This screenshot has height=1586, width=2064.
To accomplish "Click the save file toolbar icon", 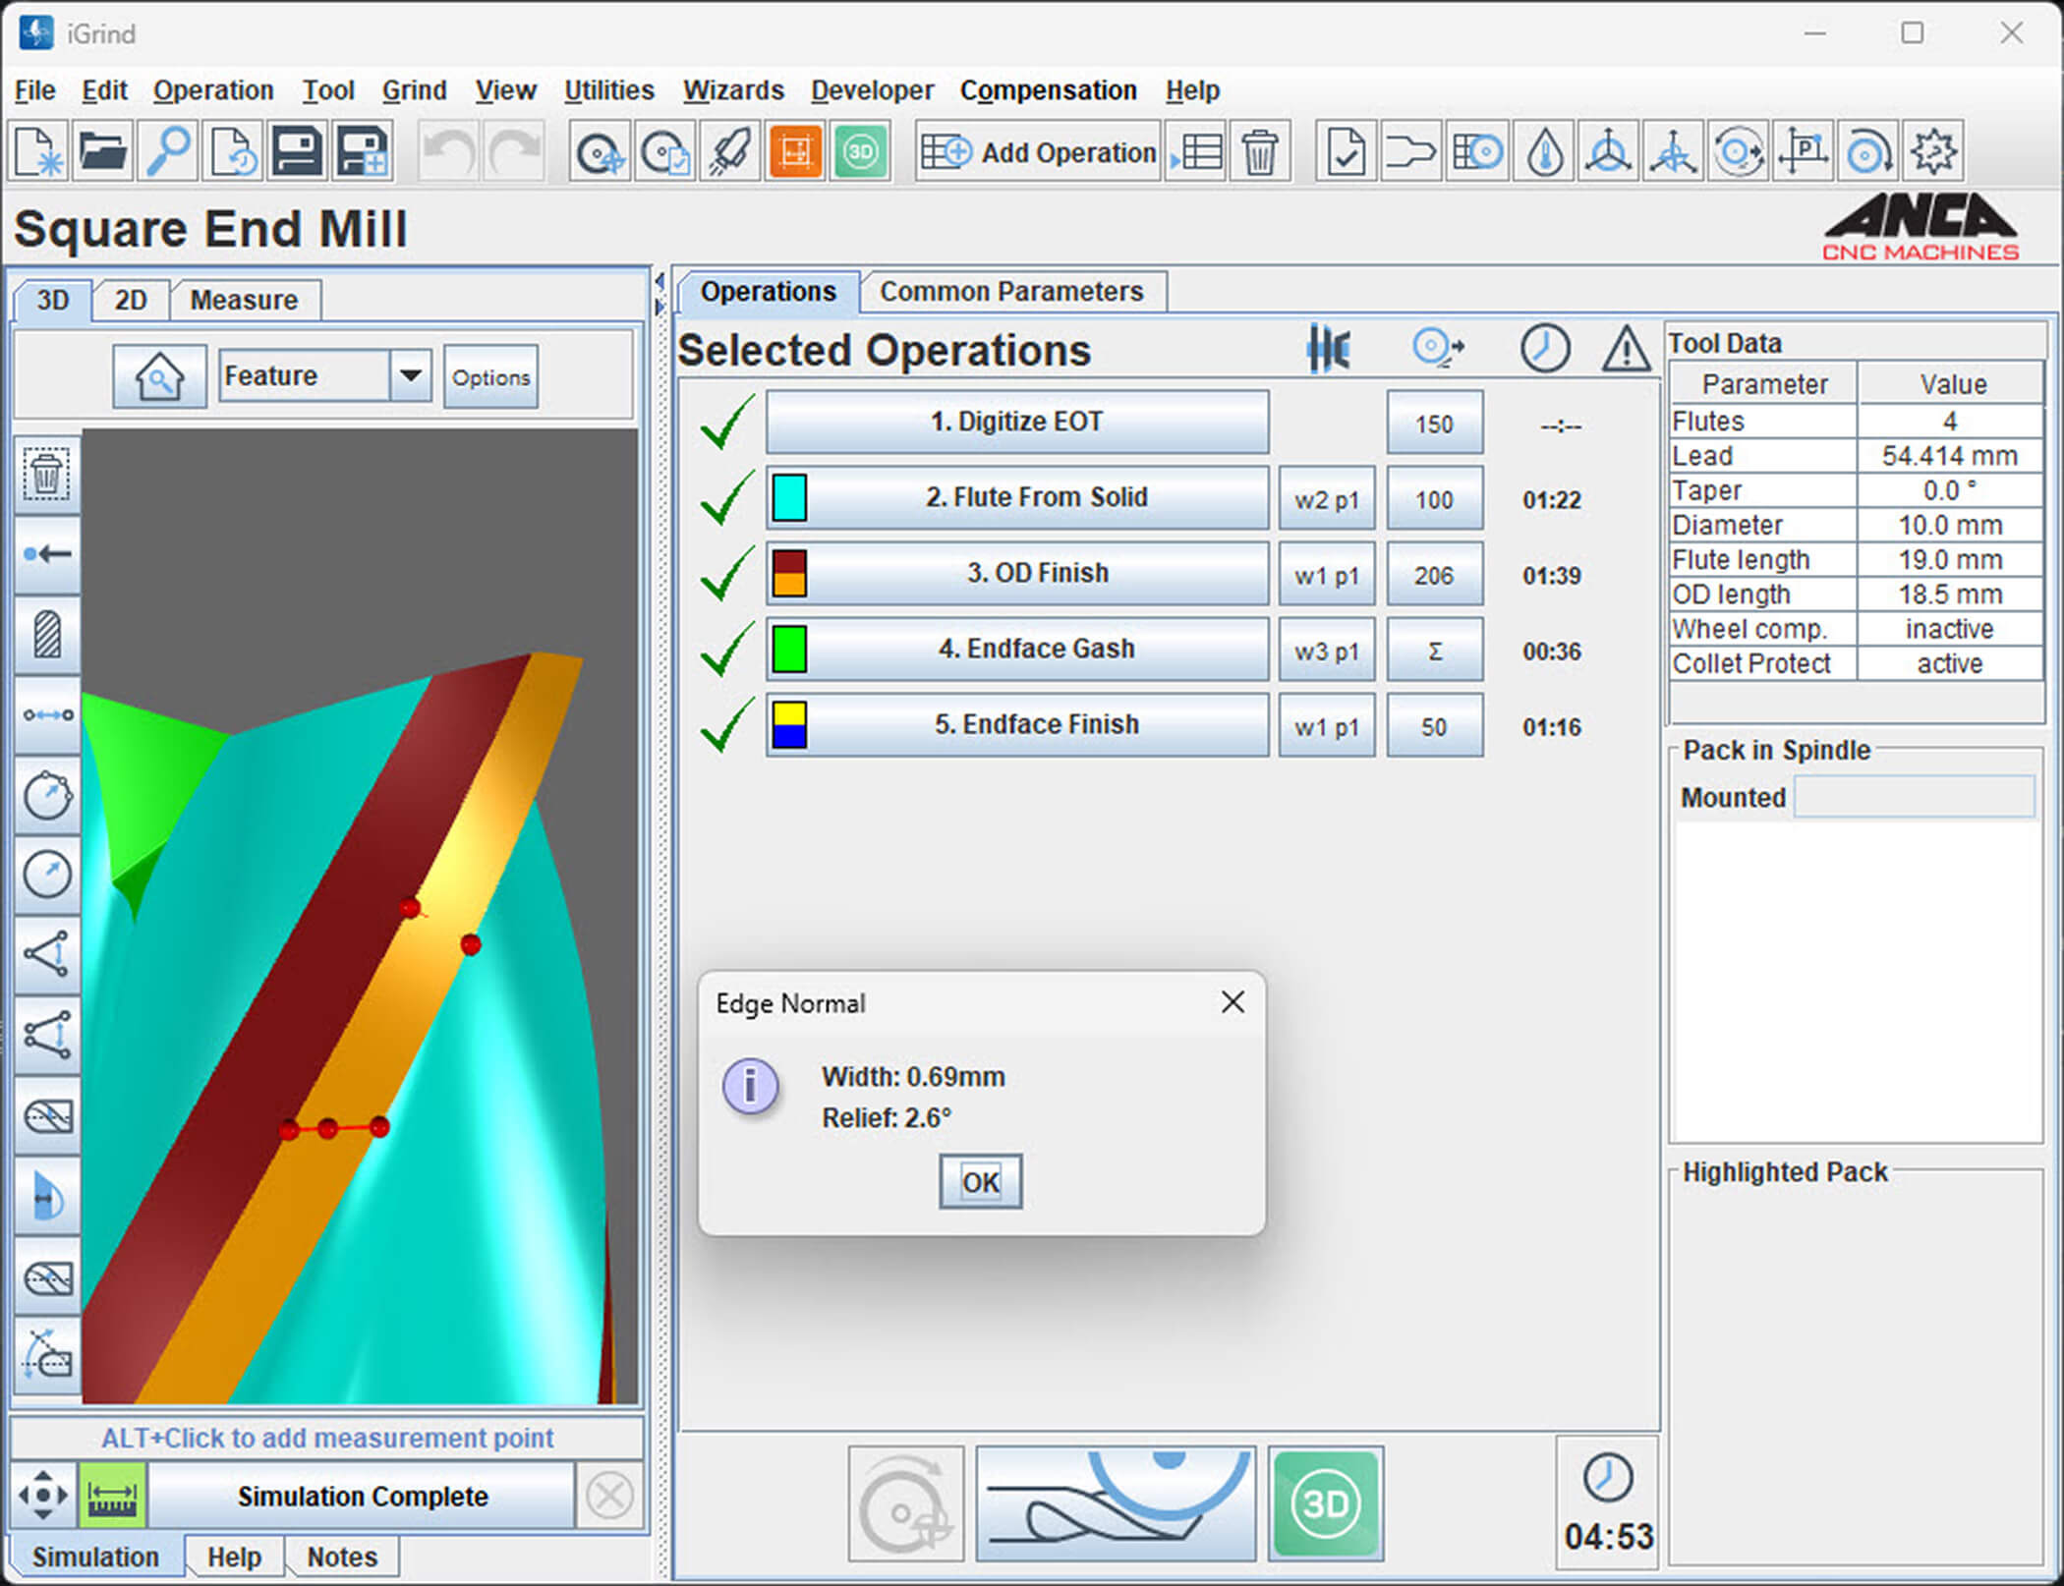I will pos(297,152).
